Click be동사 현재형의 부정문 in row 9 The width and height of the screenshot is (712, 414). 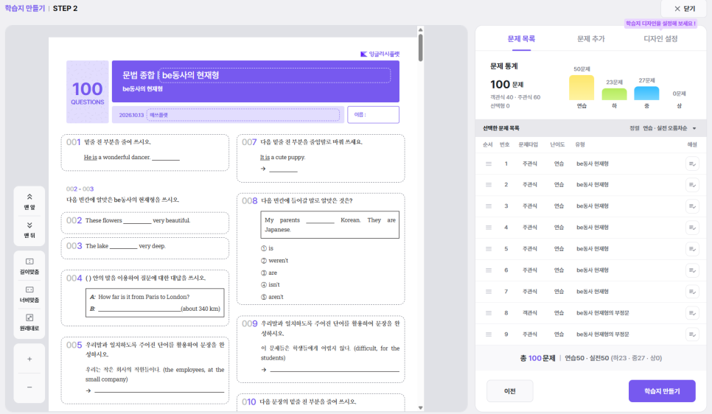[603, 334]
